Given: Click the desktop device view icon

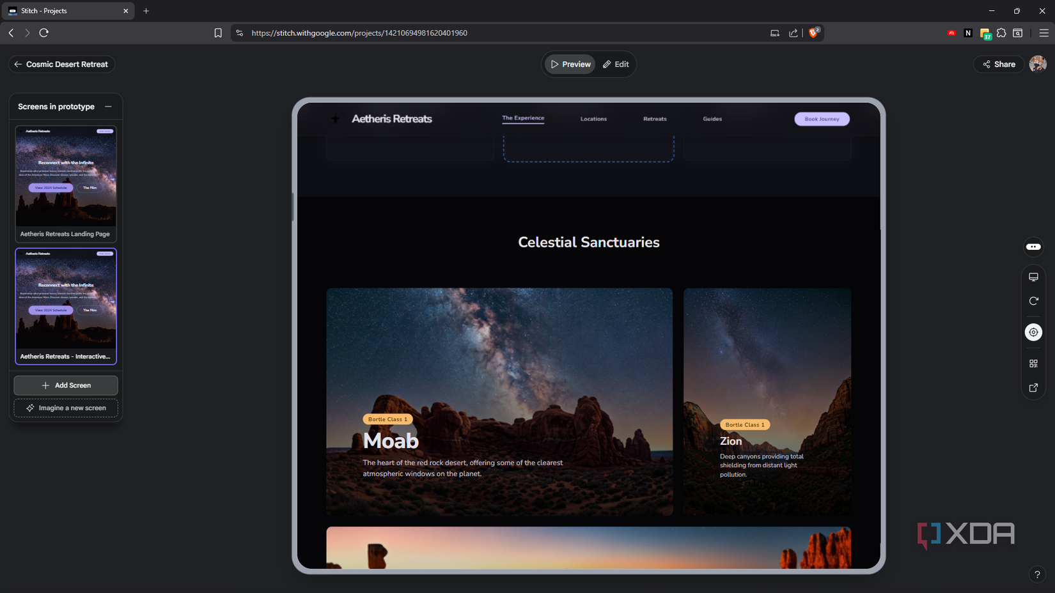Looking at the screenshot, I should pos(1033,277).
